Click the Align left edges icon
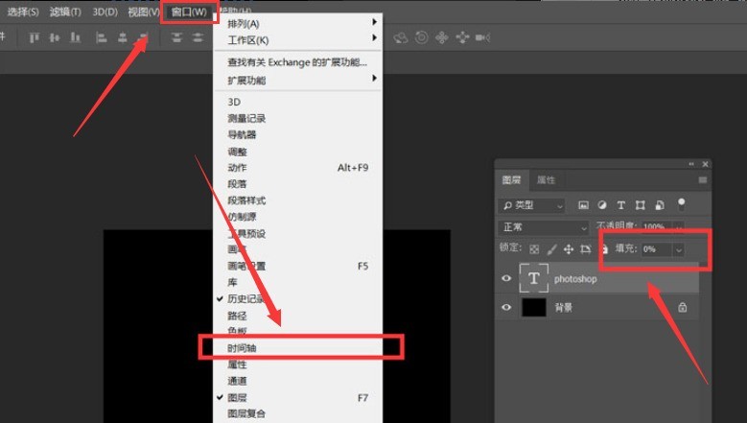 click(x=101, y=37)
